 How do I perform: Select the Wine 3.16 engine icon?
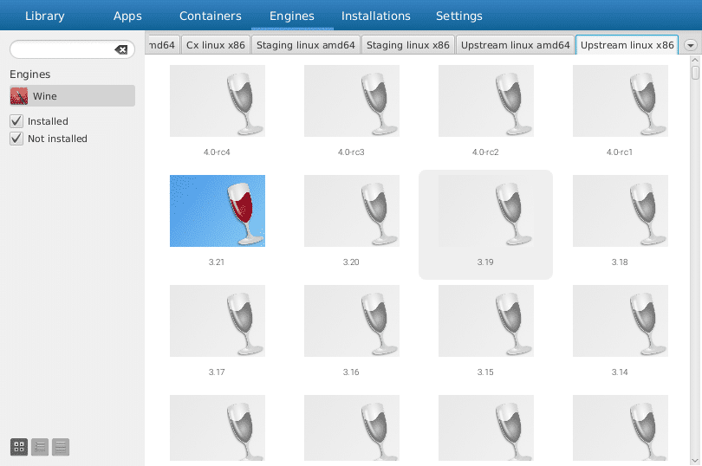pos(352,321)
